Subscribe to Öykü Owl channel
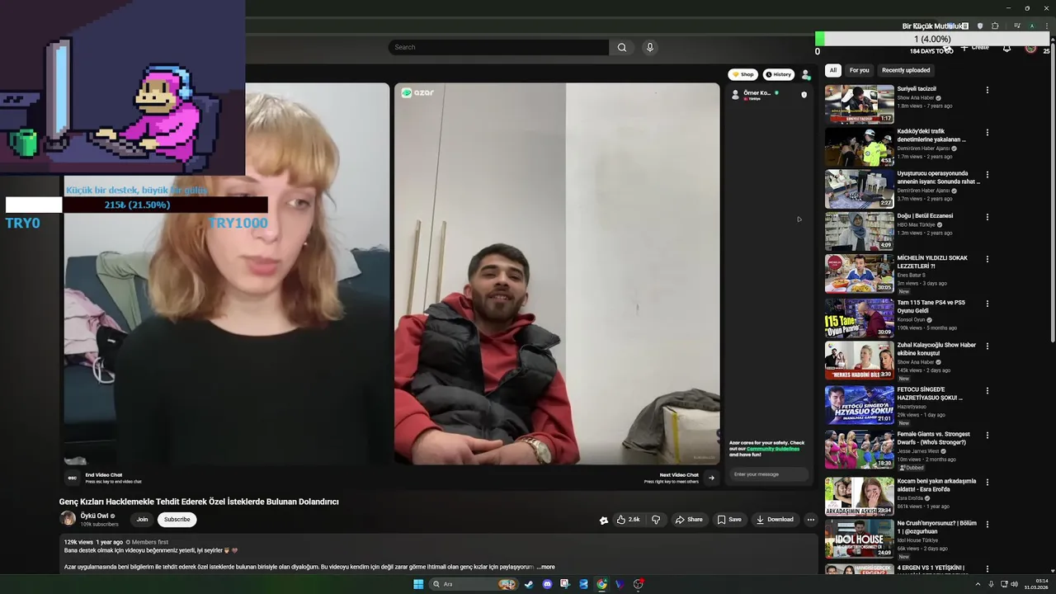 click(177, 520)
